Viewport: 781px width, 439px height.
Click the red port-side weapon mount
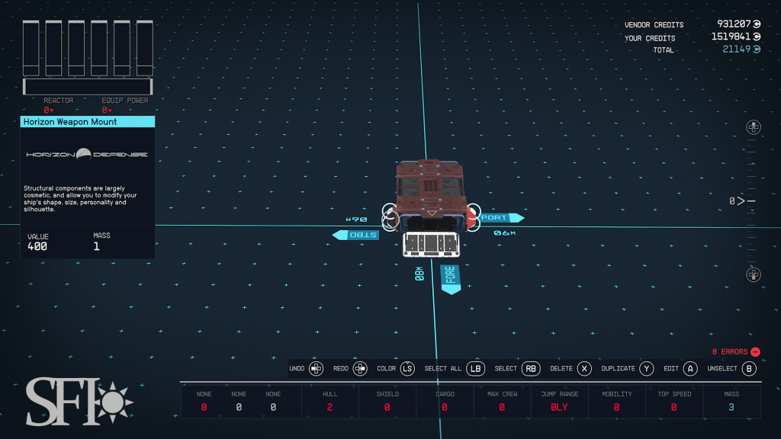click(x=472, y=218)
